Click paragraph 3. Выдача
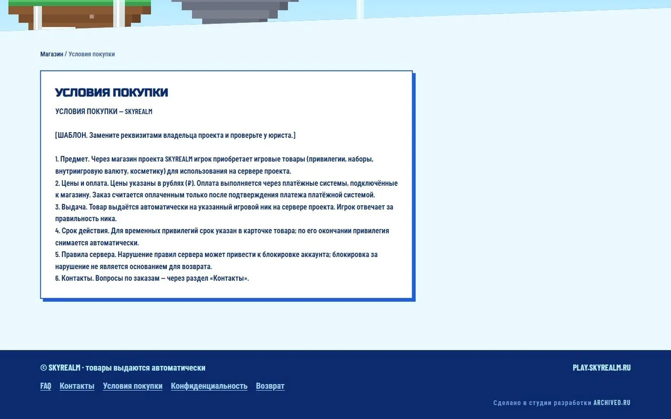This screenshot has width=671, height=419. (x=224, y=213)
